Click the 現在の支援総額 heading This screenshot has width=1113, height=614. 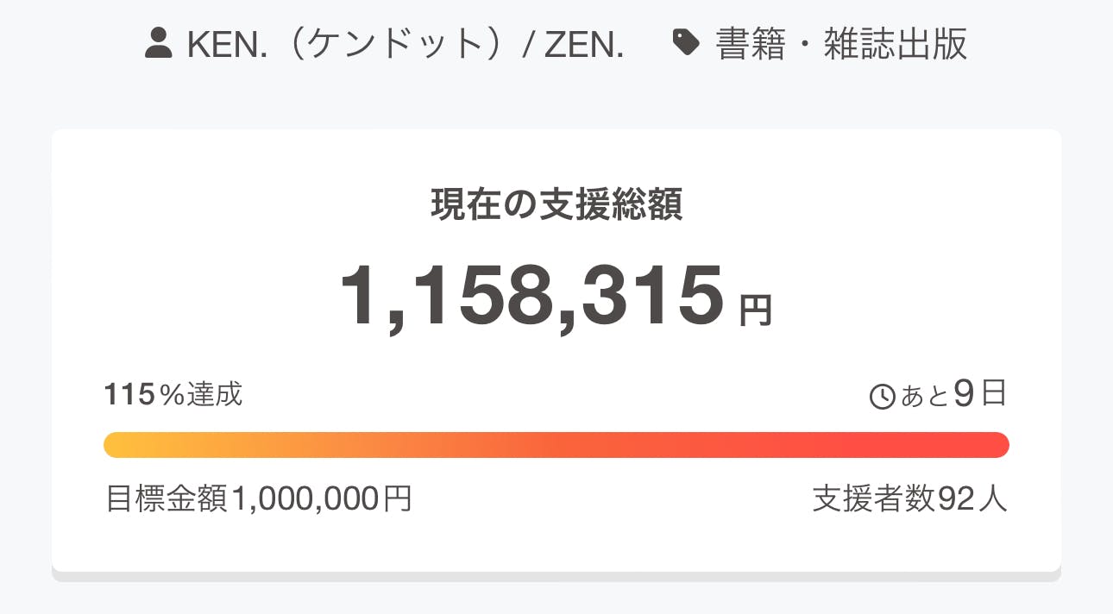point(556,205)
